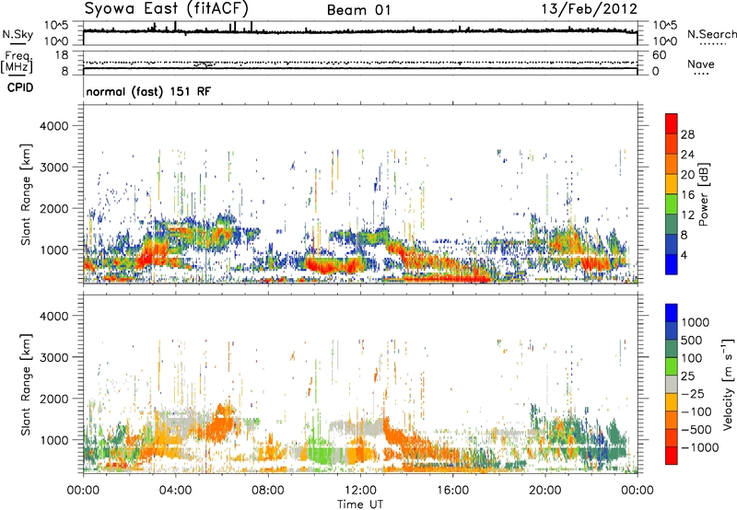Select the 'Beam 01' heading

coord(358,10)
